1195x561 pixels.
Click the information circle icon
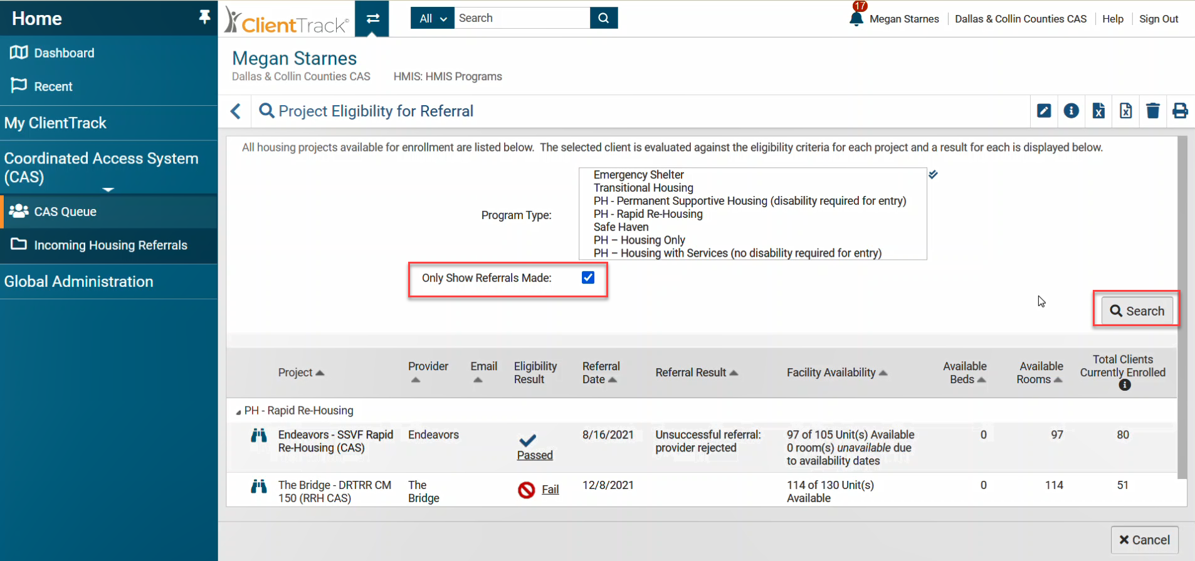(x=1071, y=111)
